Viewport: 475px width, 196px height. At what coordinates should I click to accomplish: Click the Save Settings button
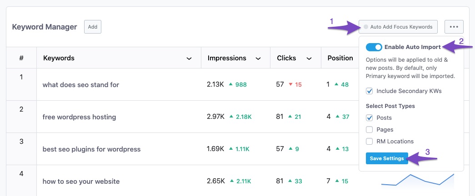[387, 158]
